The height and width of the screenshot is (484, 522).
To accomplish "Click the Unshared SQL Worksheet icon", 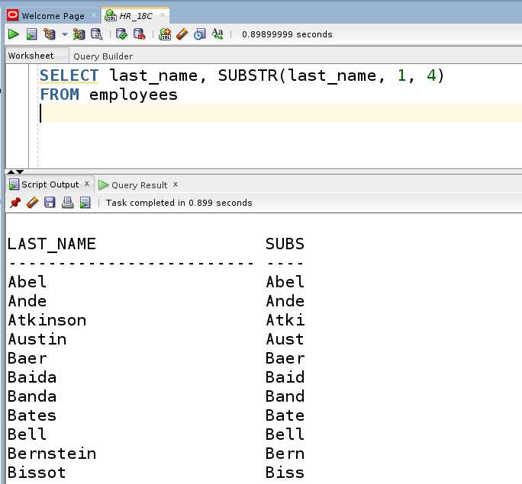I will coord(165,34).
